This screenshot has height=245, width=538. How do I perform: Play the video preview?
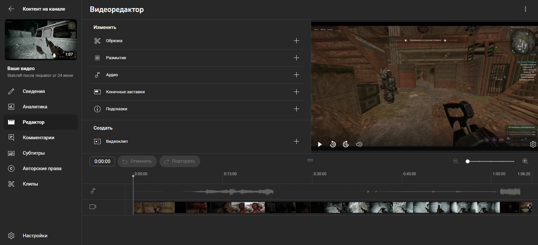[x=320, y=144]
